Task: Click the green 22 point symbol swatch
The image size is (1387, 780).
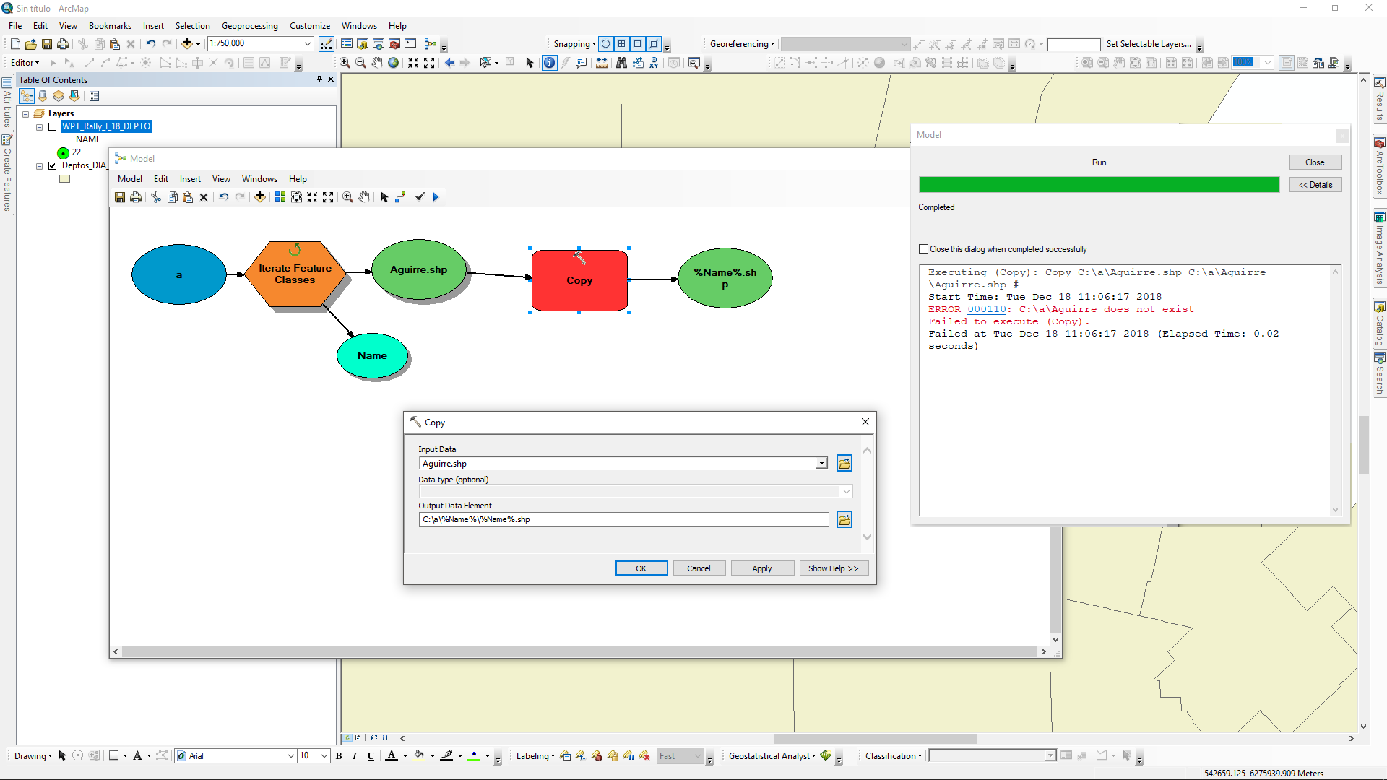Action: [64, 153]
